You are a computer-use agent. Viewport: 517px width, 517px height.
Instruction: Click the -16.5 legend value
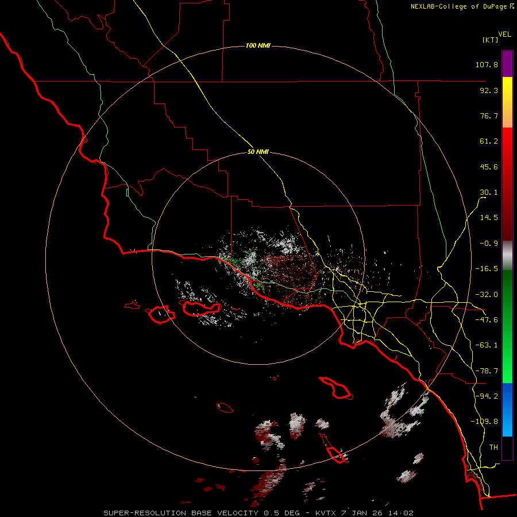[x=487, y=269]
